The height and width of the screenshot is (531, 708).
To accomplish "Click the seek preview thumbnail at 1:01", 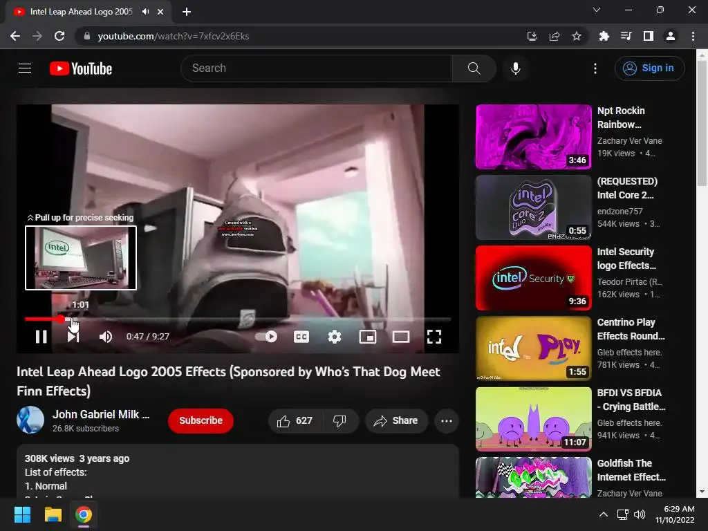I will pyautogui.click(x=81, y=258).
